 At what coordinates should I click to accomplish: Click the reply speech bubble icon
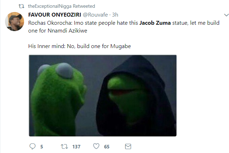click(x=33, y=146)
